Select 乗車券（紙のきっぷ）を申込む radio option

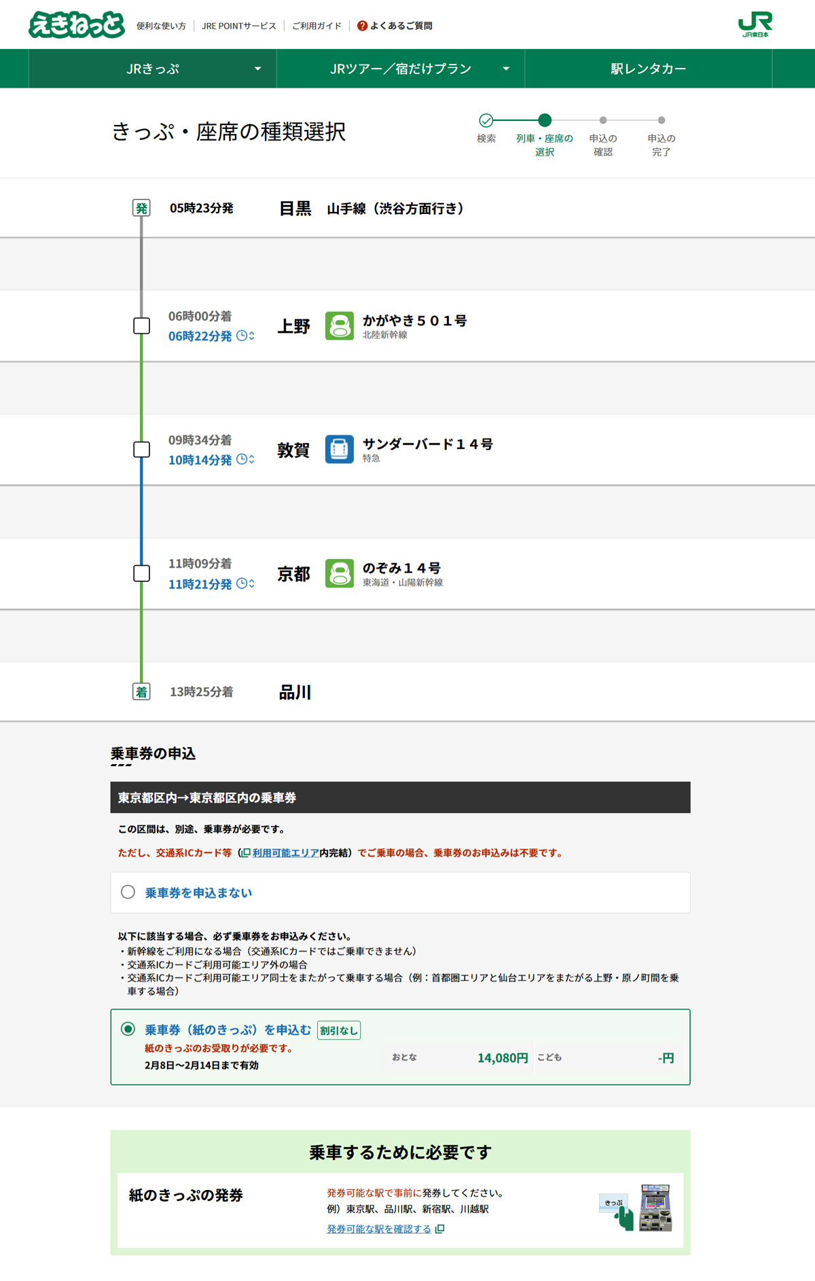click(x=128, y=1030)
